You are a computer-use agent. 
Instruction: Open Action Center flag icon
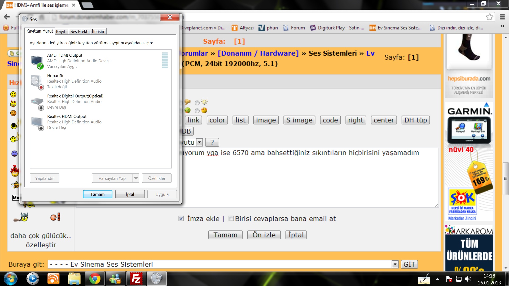(449, 279)
